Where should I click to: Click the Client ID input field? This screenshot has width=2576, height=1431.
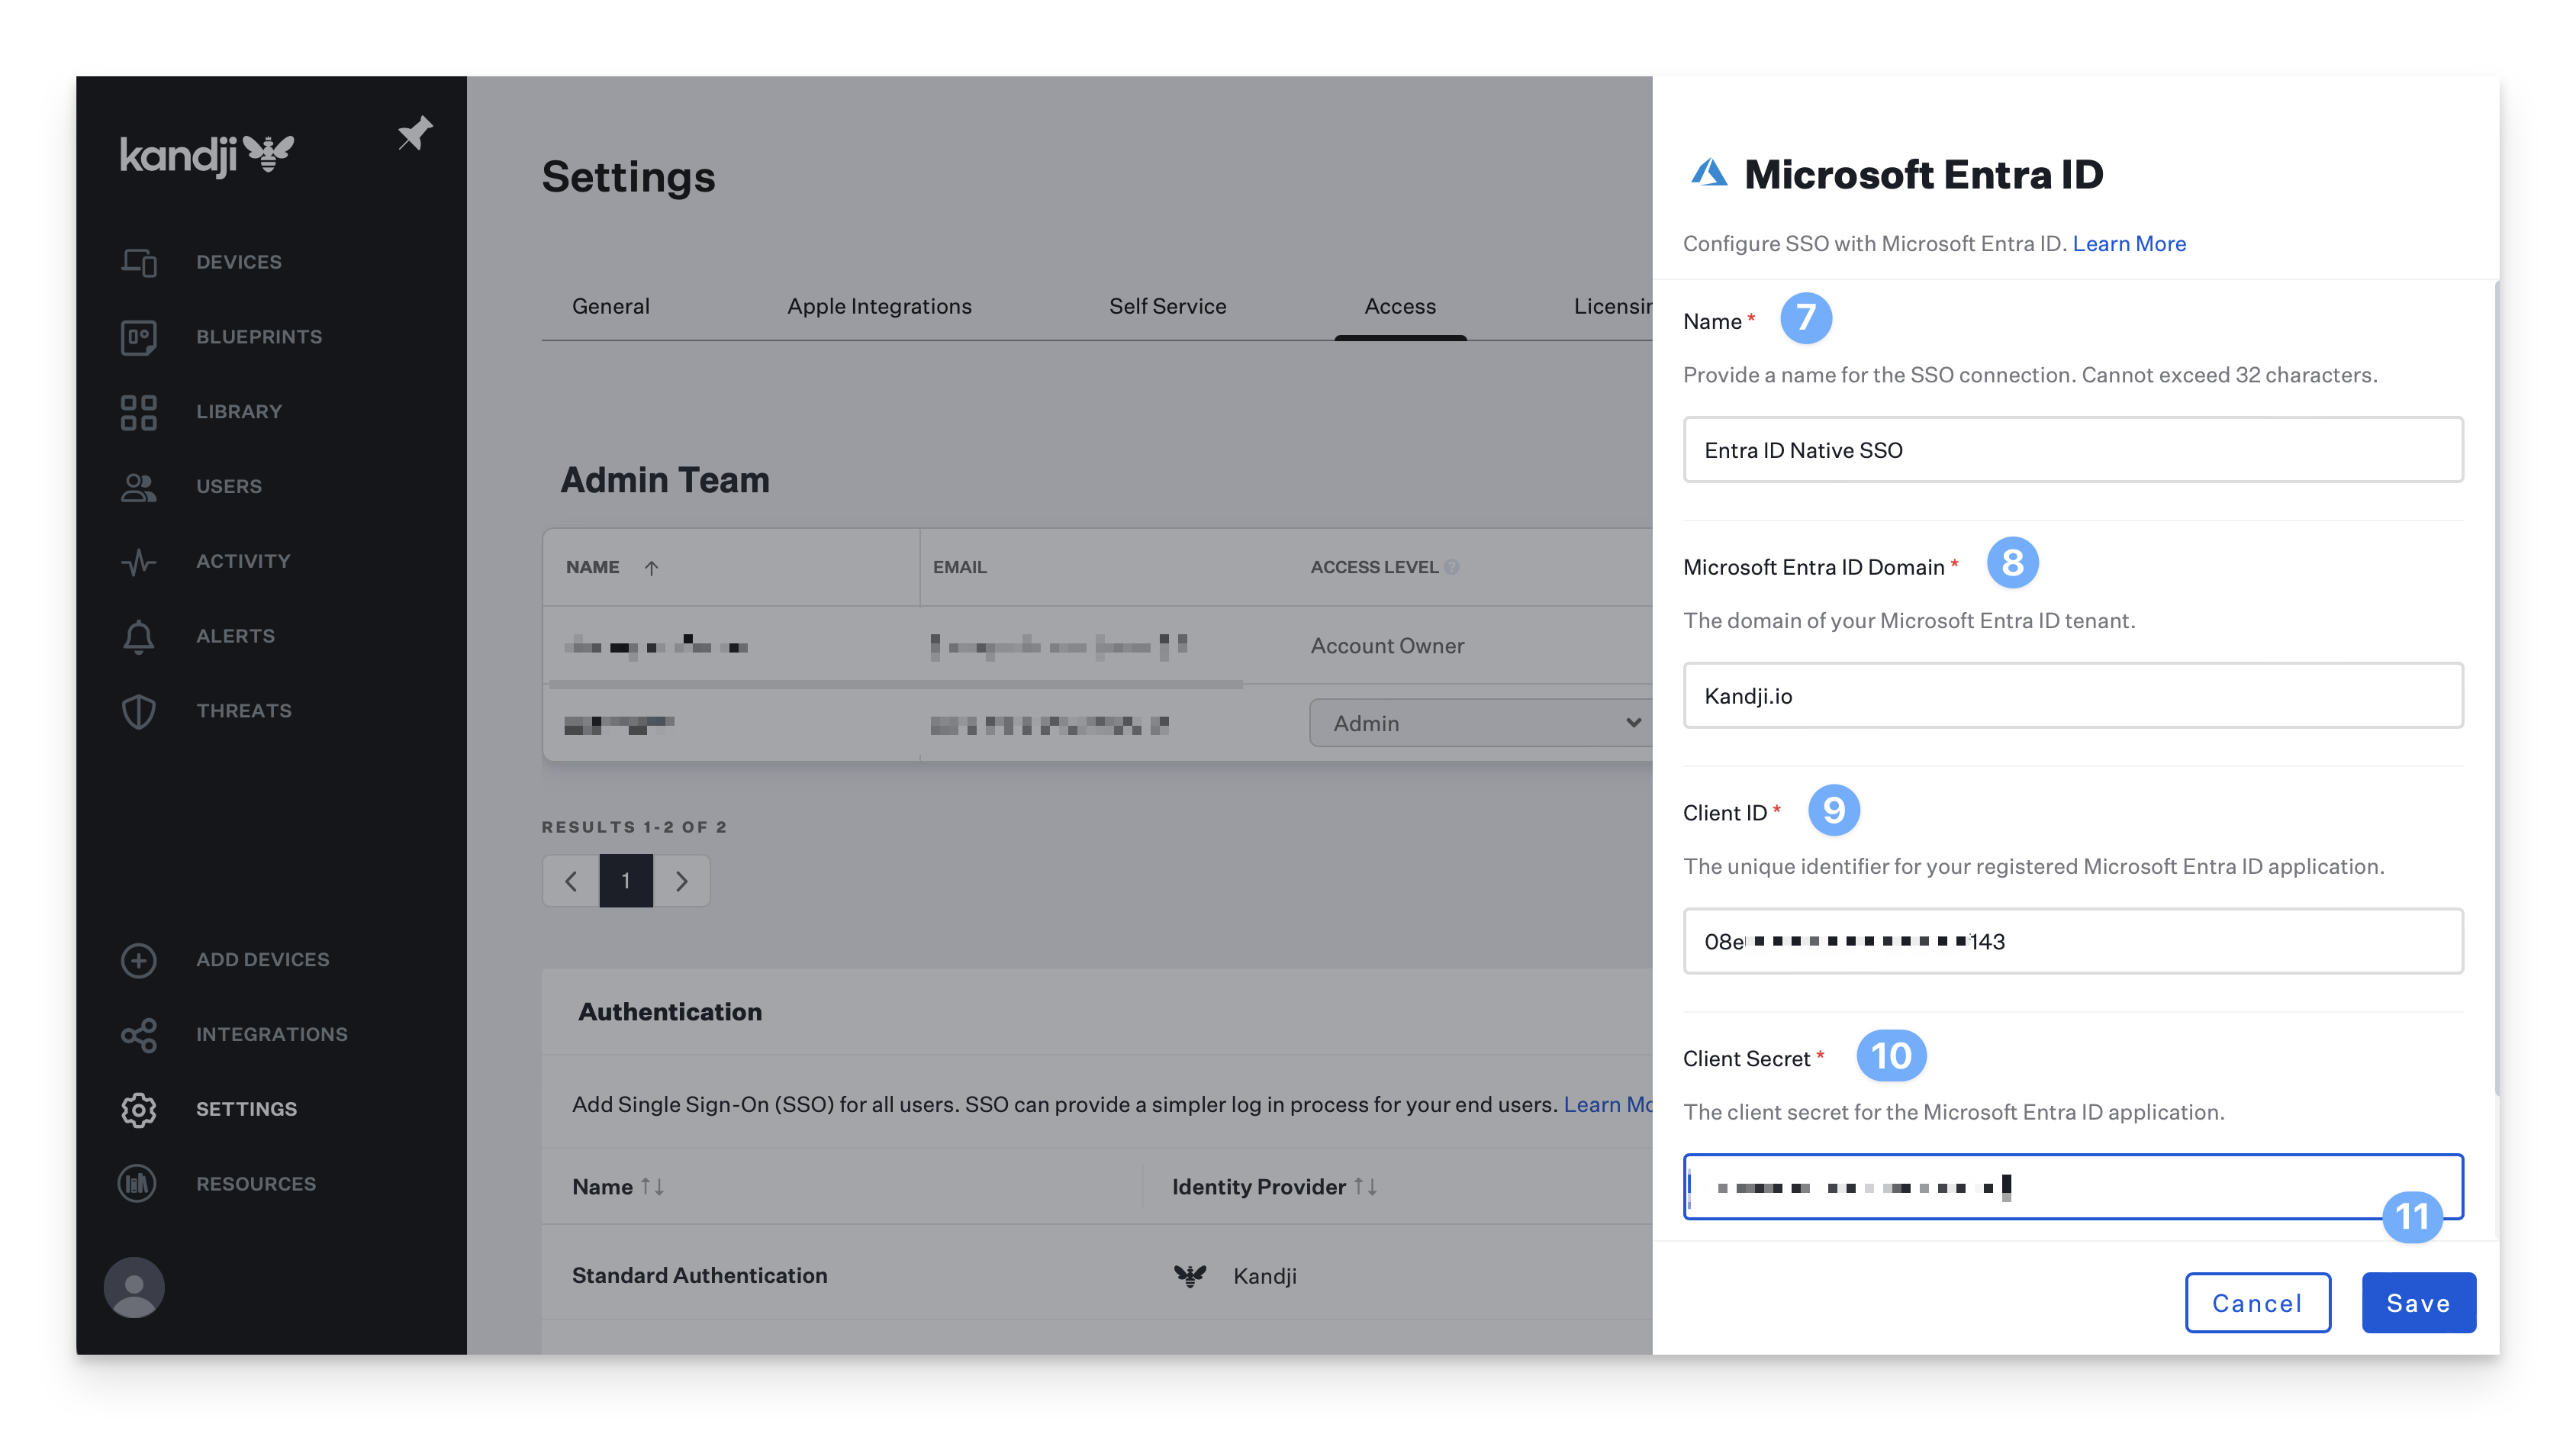tap(2073, 942)
